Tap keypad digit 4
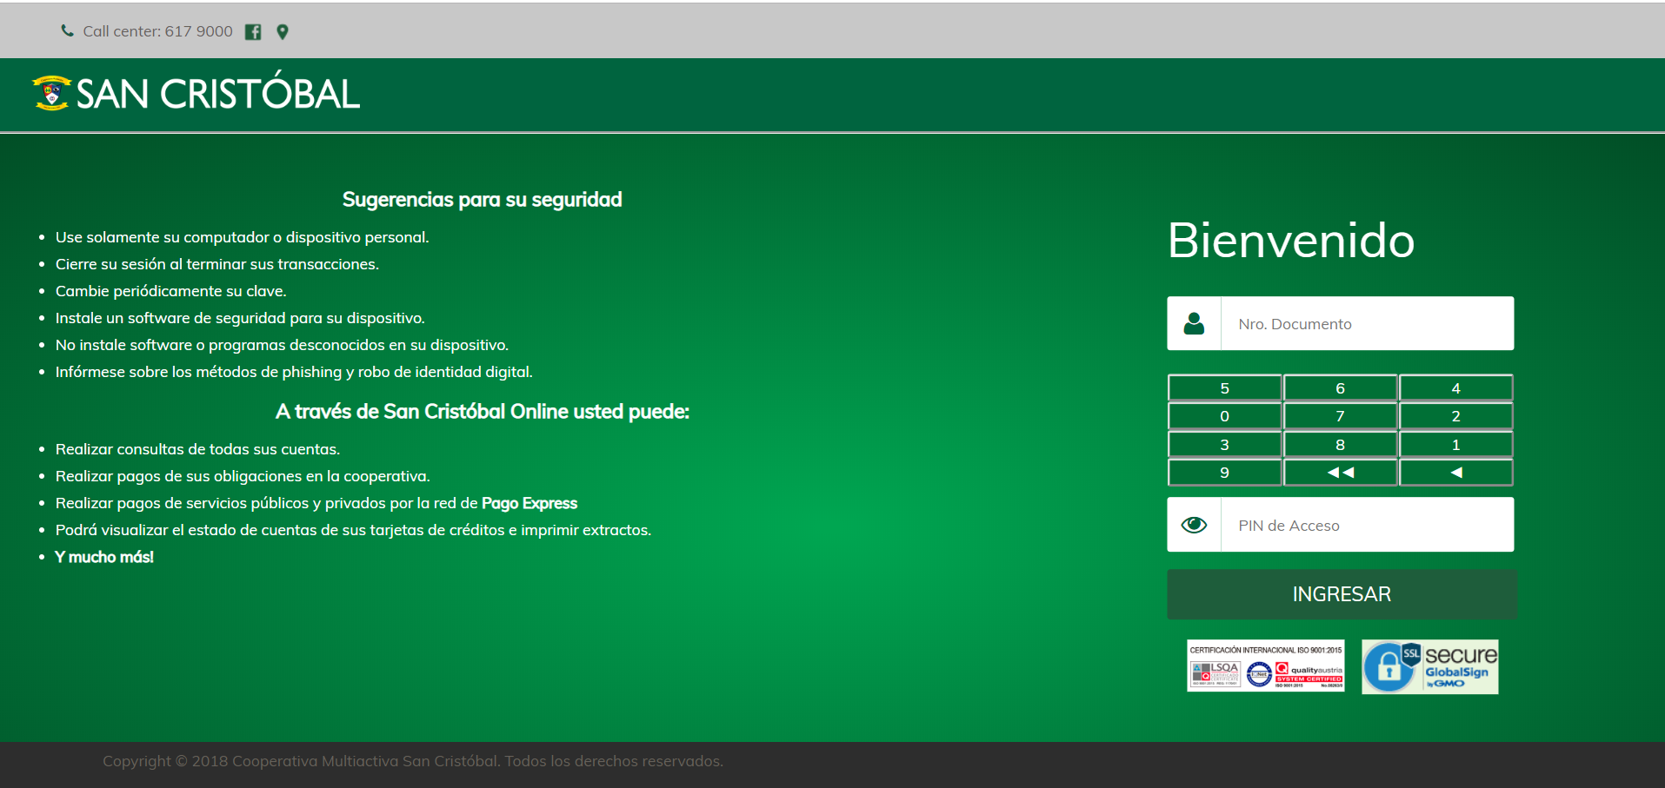 pos(1455,388)
